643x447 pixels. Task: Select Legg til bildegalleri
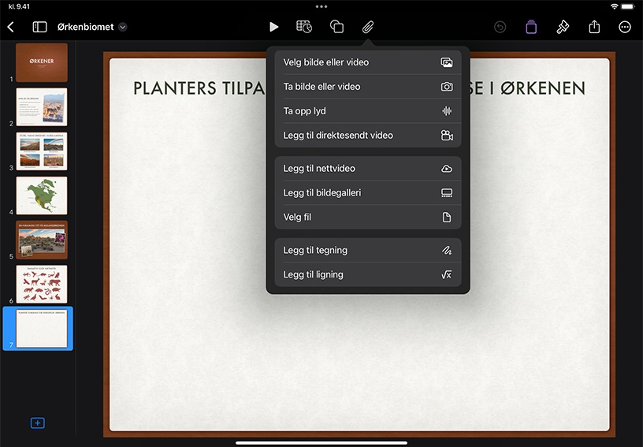pyautogui.click(x=368, y=192)
